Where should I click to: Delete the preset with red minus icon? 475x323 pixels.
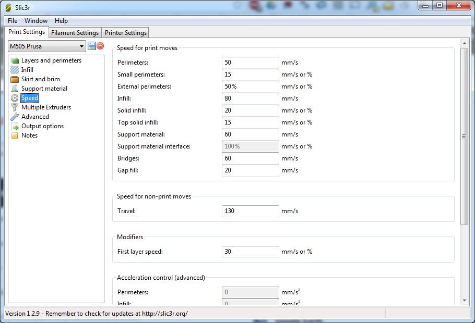tap(100, 46)
